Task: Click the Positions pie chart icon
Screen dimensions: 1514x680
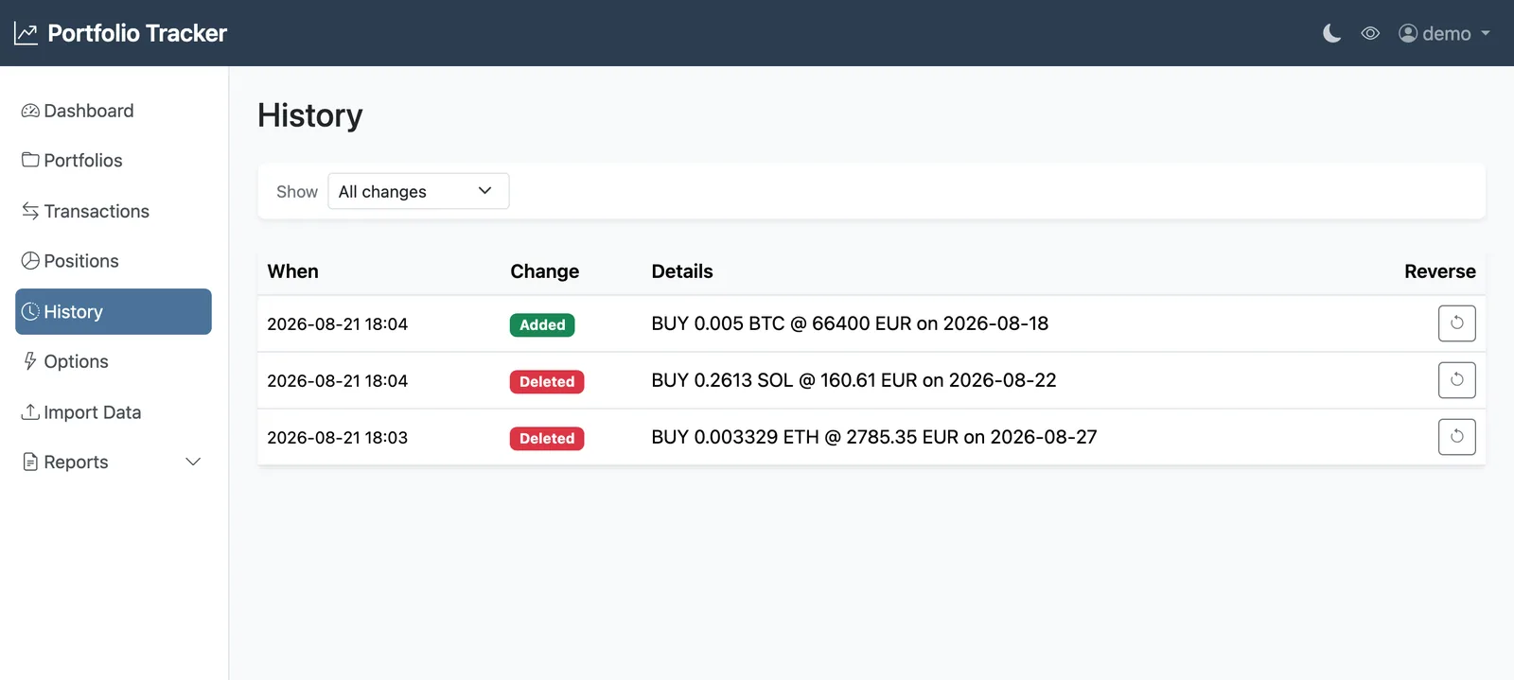Action: [30, 260]
